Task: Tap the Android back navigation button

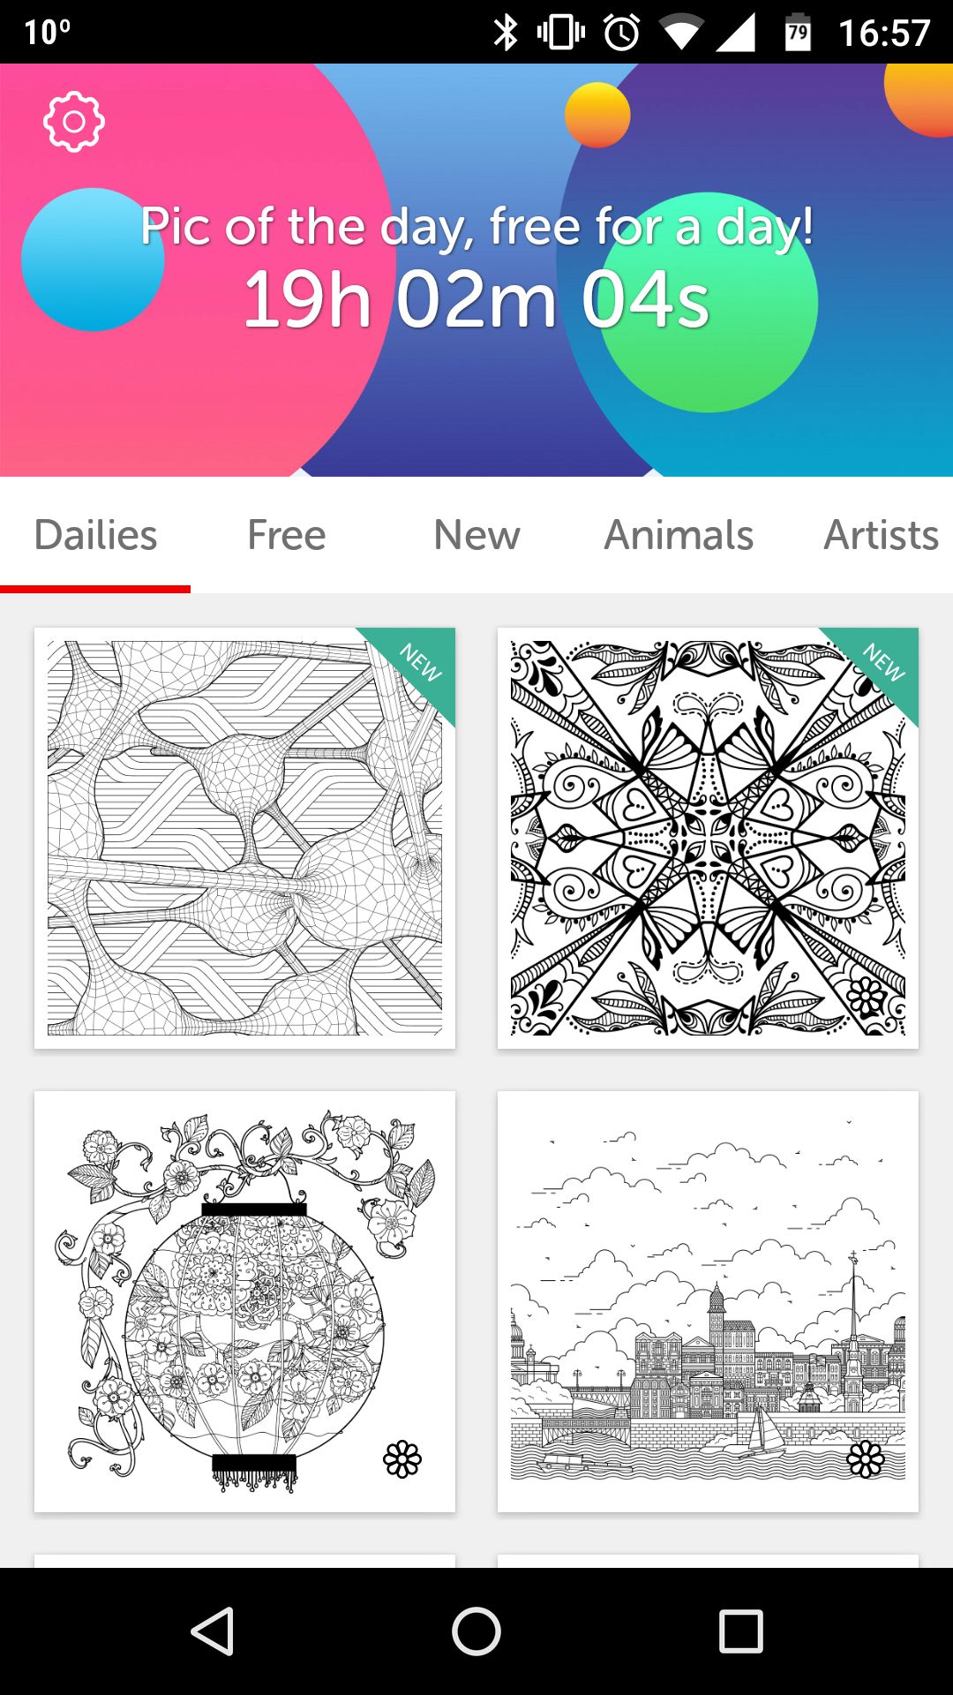Action: tap(213, 1631)
